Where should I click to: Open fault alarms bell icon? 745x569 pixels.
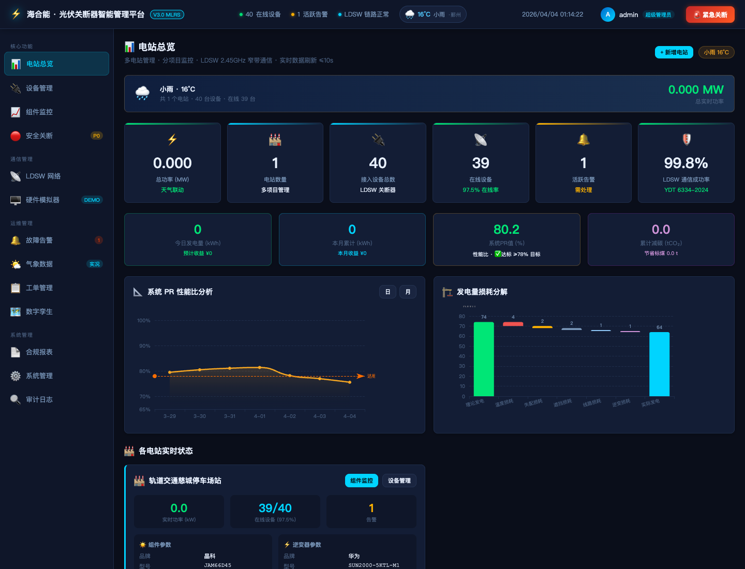point(16,241)
